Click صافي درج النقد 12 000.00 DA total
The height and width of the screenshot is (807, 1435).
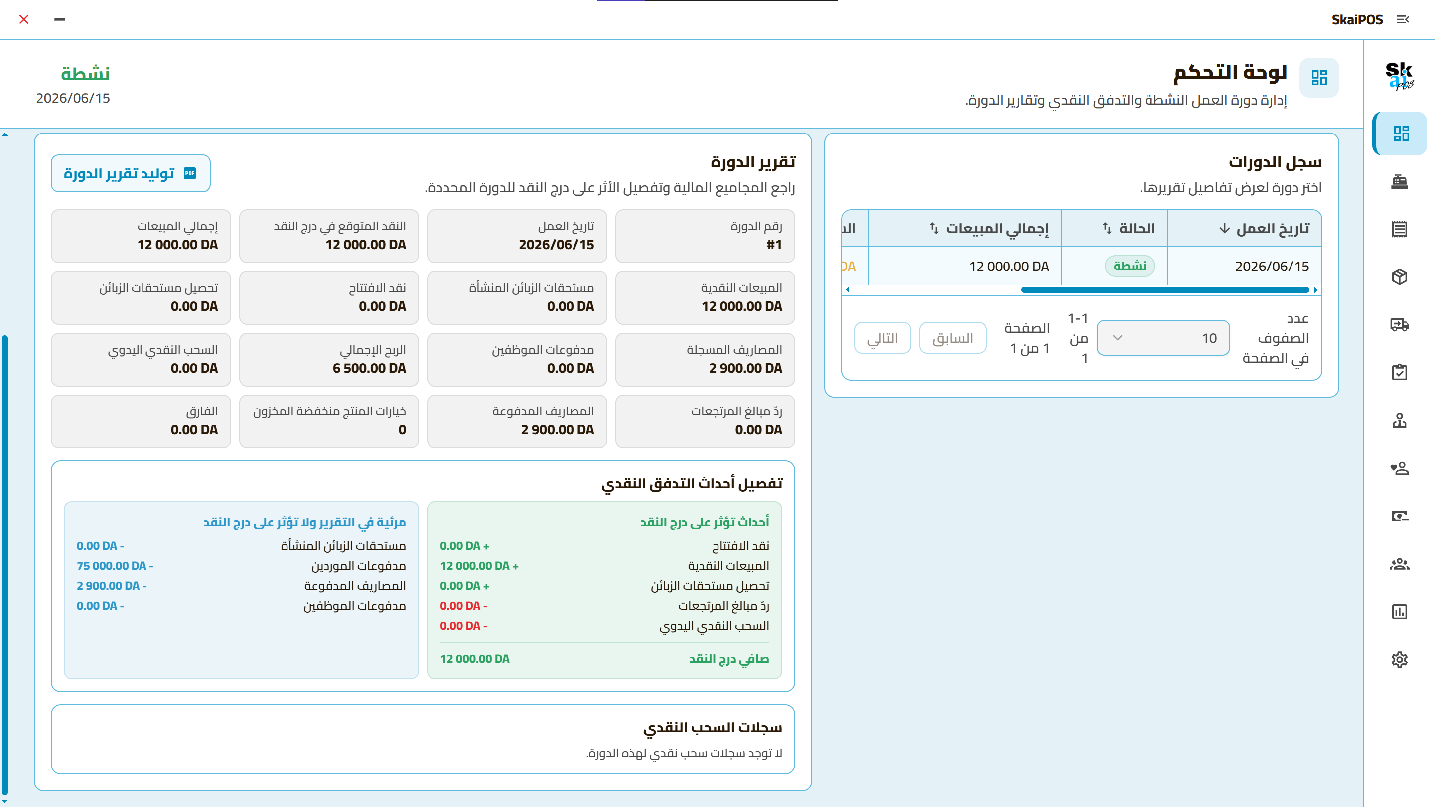(604, 658)
